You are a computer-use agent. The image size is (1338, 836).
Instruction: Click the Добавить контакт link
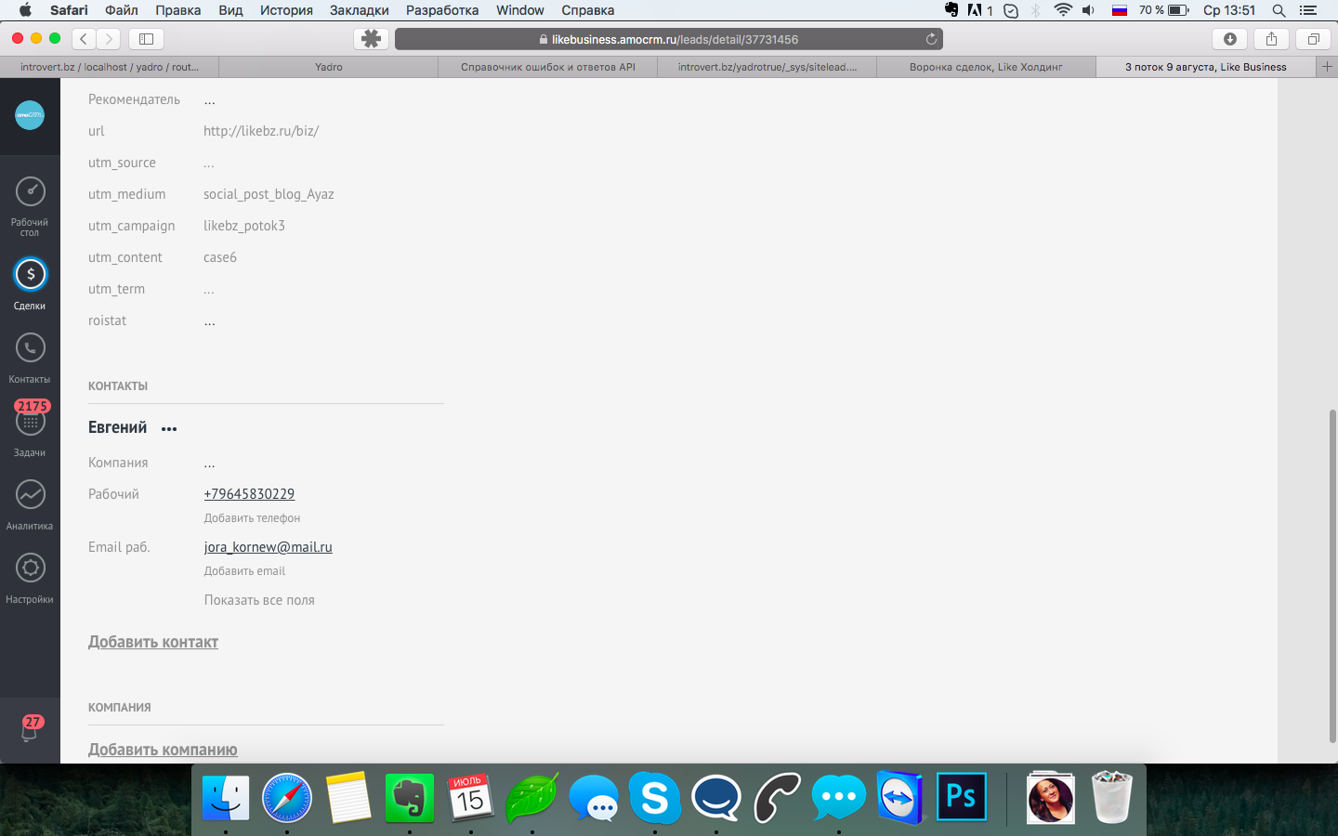coord(153,642)
